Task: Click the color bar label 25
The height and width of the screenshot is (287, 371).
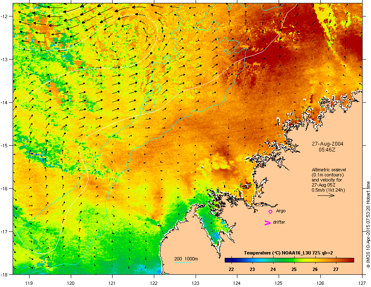Action: (x=294, y=269)
